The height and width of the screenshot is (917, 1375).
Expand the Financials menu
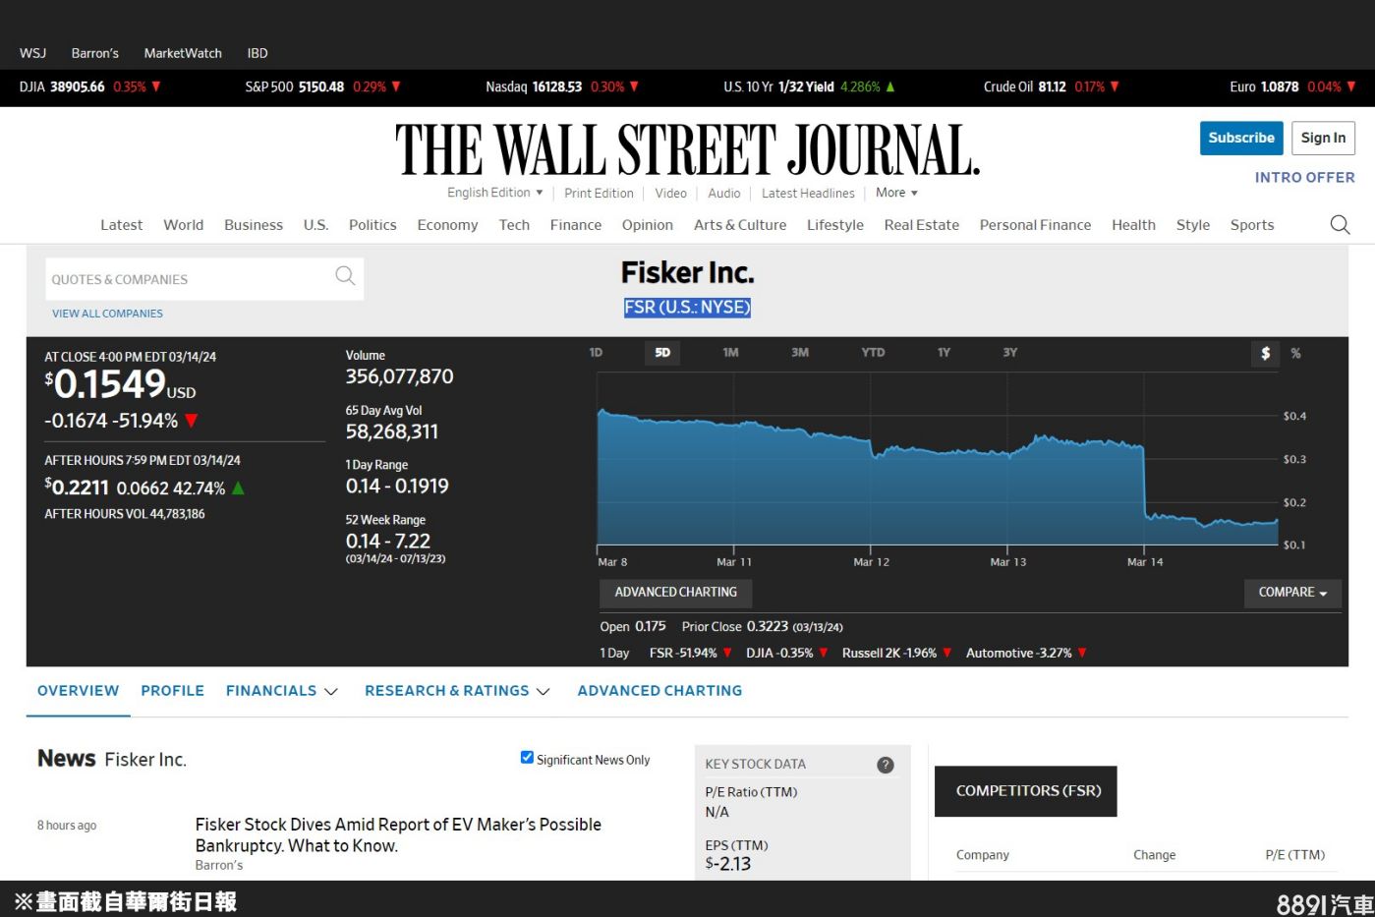[x=281, y=691]
